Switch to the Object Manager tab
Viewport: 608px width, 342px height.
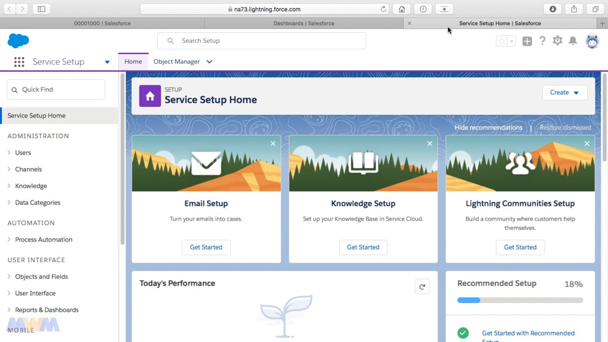coord(177,62)
